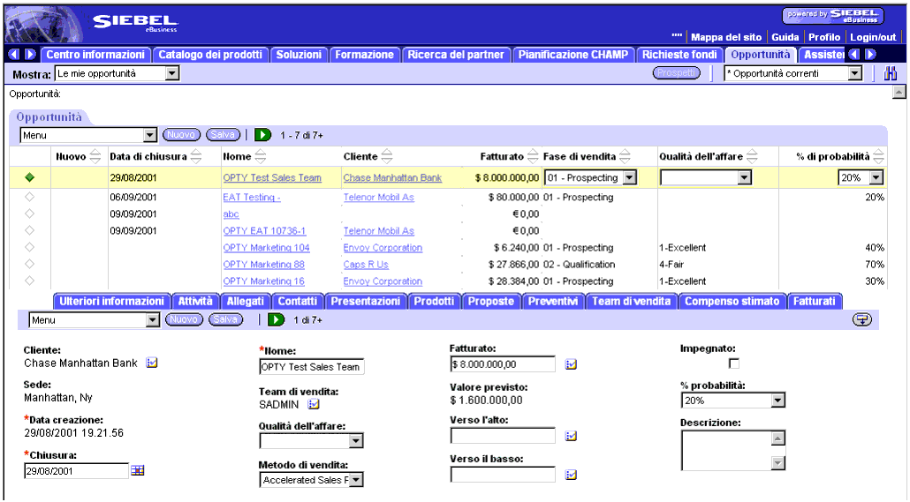This screenshot has width=910, height=502.
Task: Click the green next-records arrow in Opportunità list
Action: (263, 135)
